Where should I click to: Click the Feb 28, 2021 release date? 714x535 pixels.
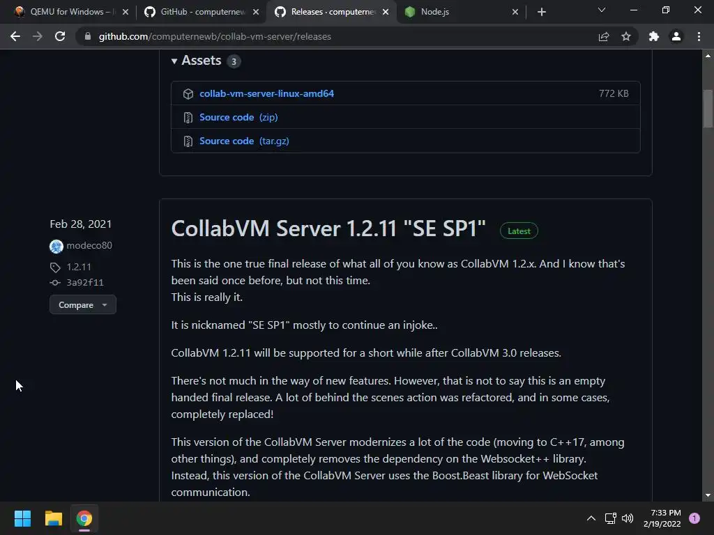pos(81,224)
